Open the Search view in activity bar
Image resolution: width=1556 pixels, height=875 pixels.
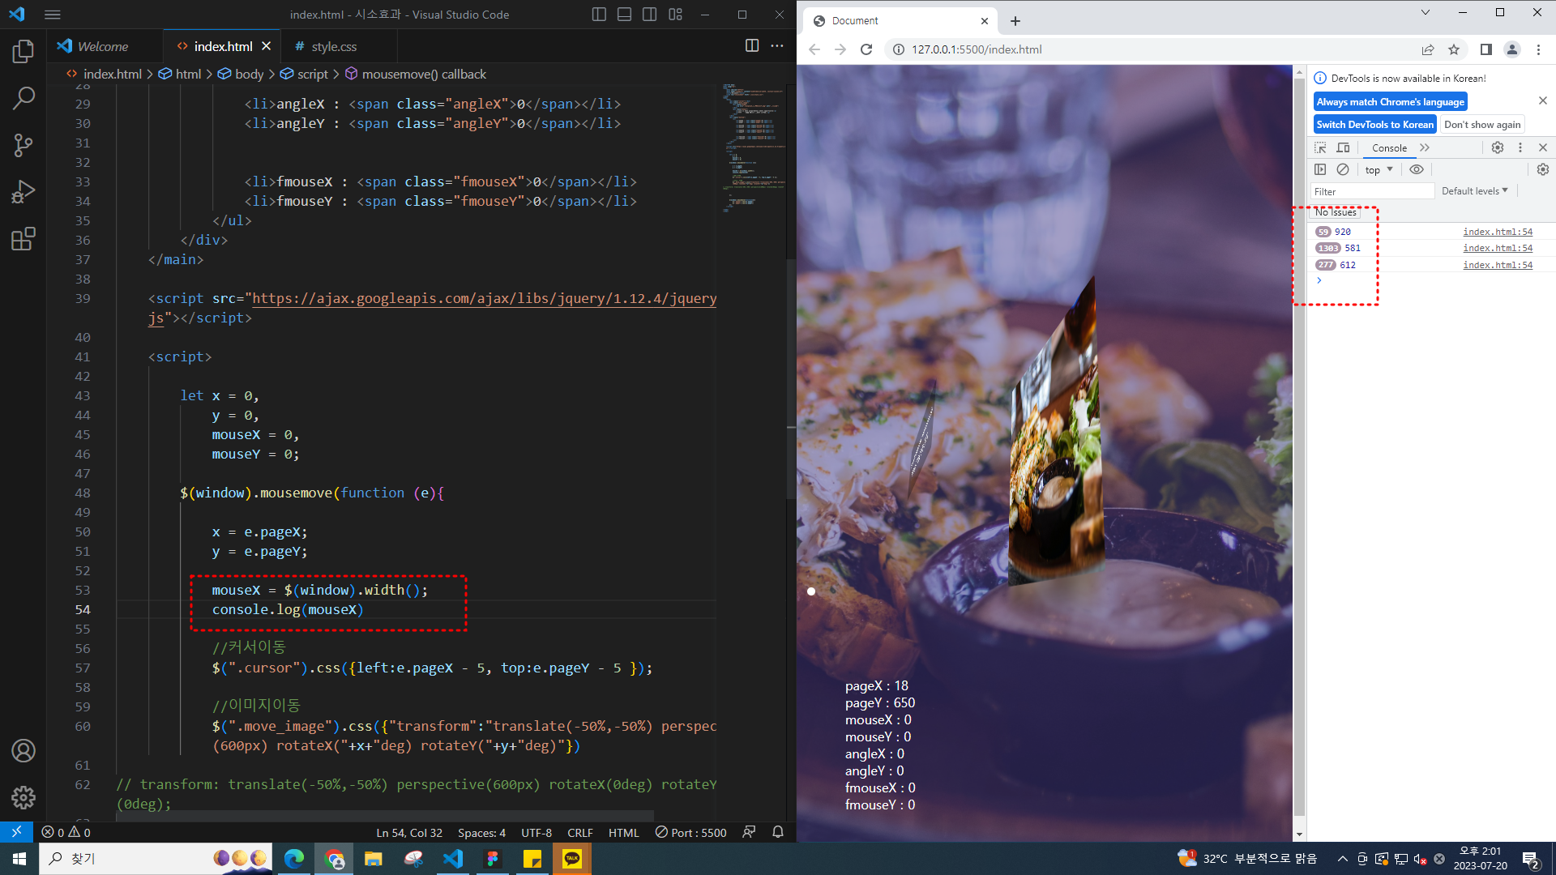(x=24, y=99)
